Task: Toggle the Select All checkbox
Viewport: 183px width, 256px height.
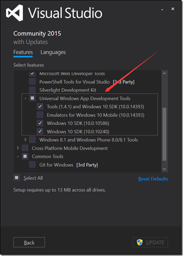Action: (x=17, y=177)
